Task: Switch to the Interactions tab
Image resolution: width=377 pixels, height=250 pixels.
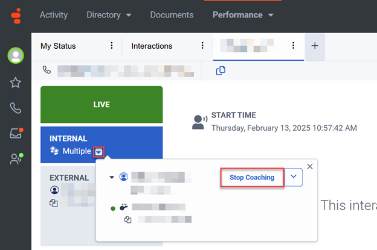Action: coord(152,46)
